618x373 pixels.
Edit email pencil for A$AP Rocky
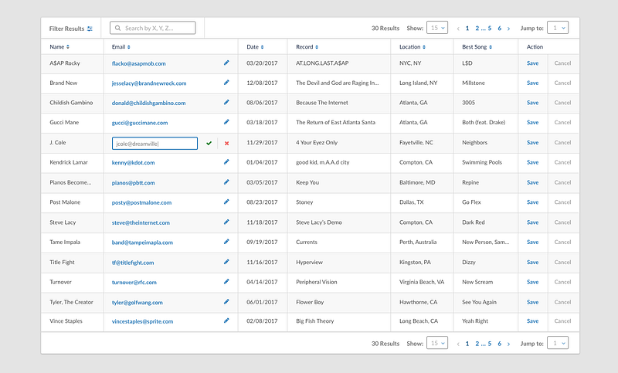coord(226,63)
